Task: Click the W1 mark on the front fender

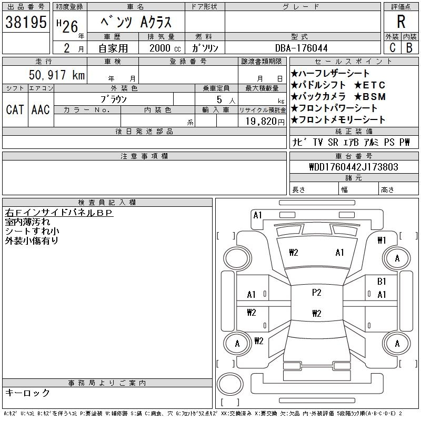Action: (382, 240)
